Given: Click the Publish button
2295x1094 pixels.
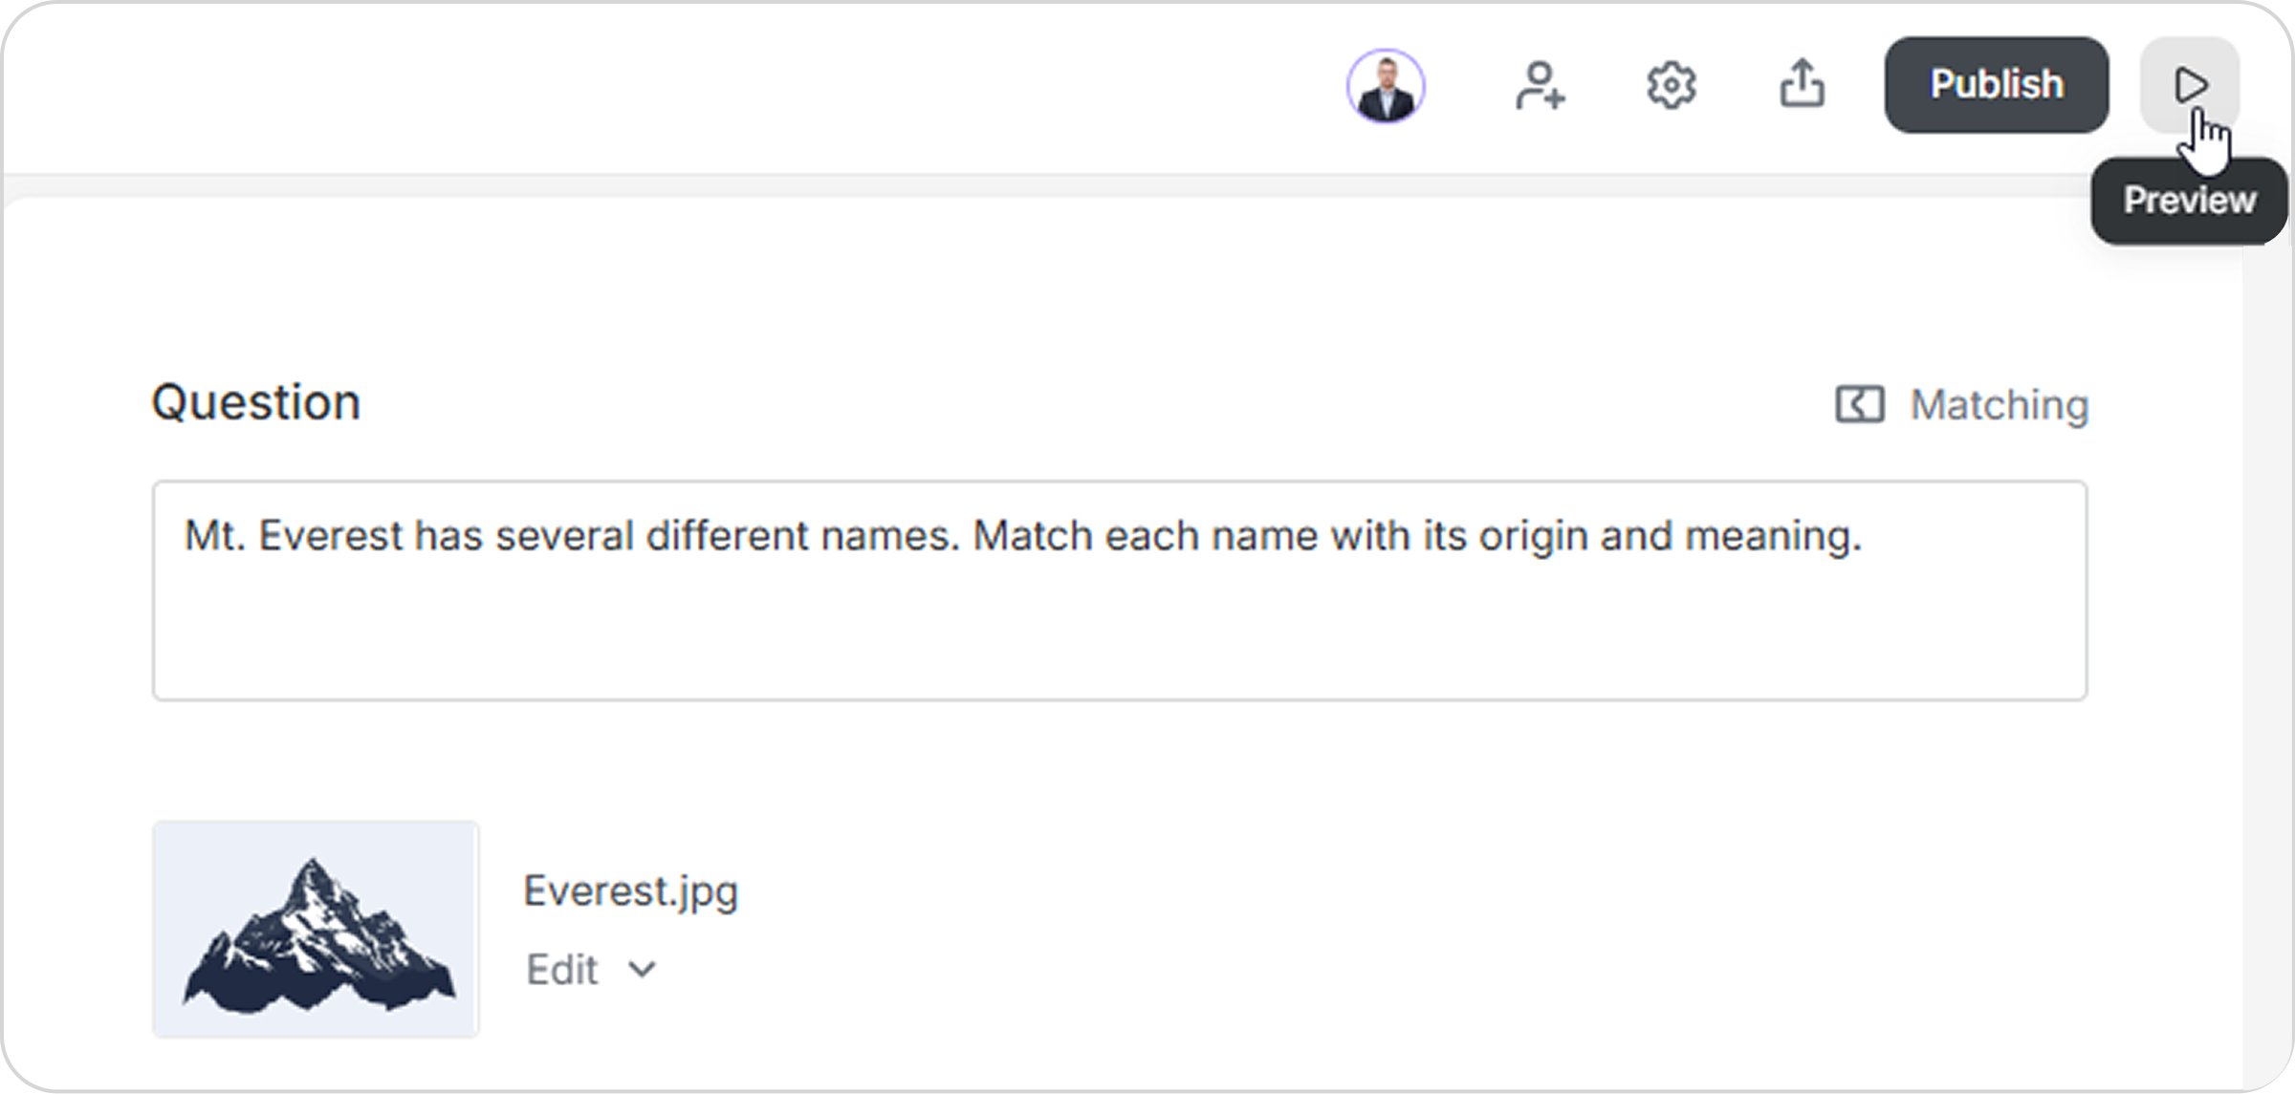Looking at the screenshot, I should (x=1997, y=85).
